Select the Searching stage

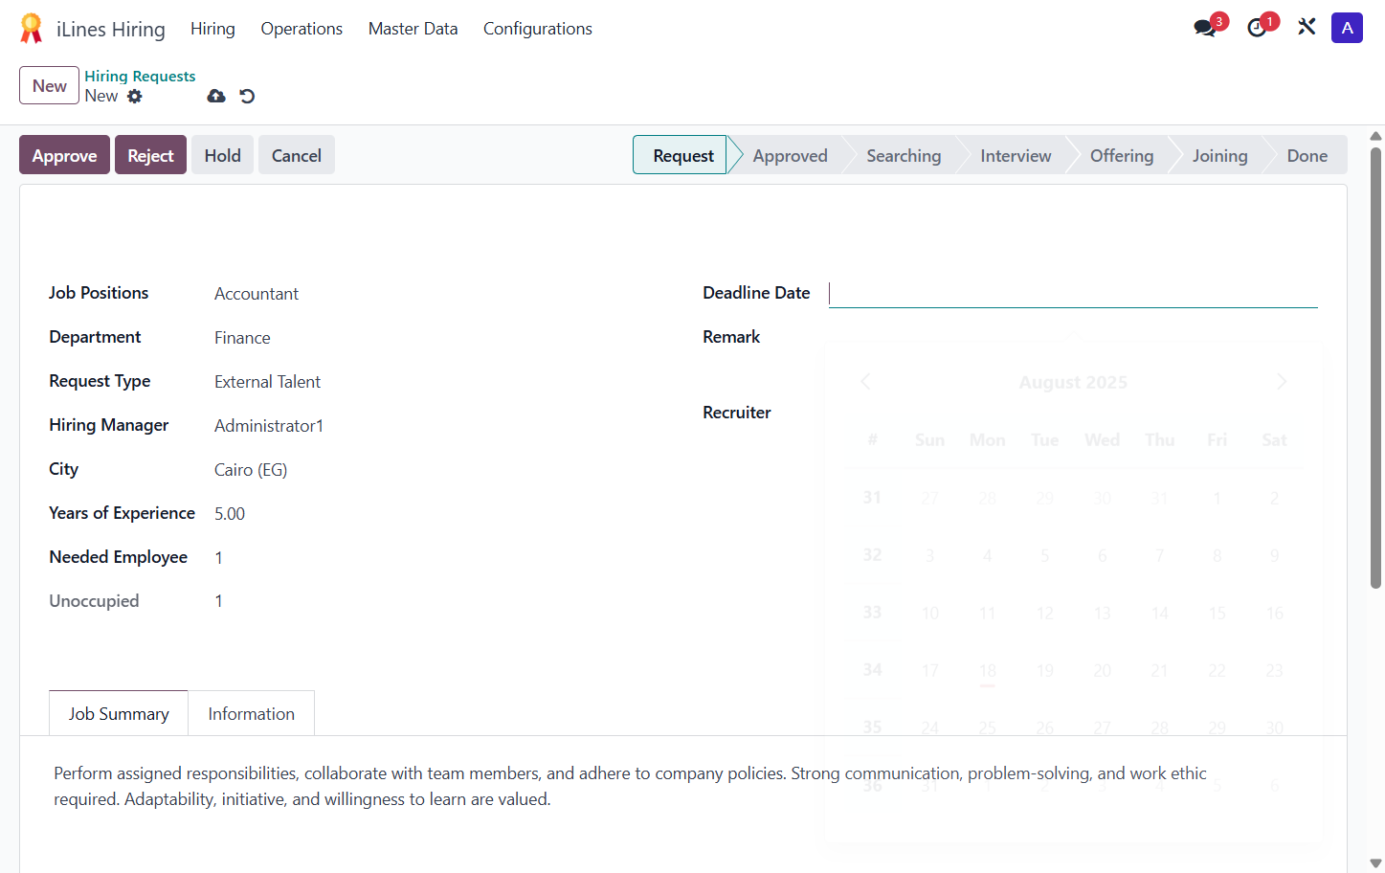[x=904, y=155]
